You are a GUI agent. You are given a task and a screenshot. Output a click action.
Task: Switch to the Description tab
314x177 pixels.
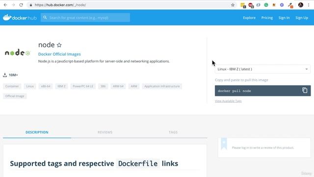(x=37, y=132)
